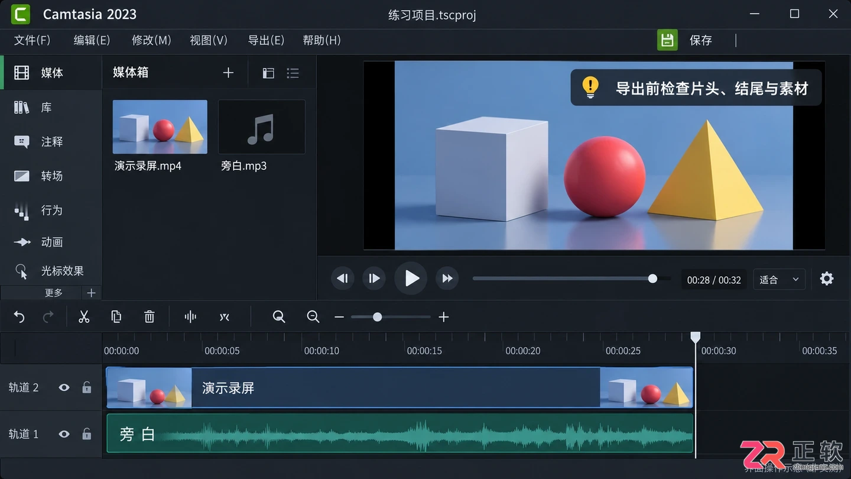Screen dimensions: 851x479
Task: Click the plus icon beside 更多
Action: click(x=91, y=293)
